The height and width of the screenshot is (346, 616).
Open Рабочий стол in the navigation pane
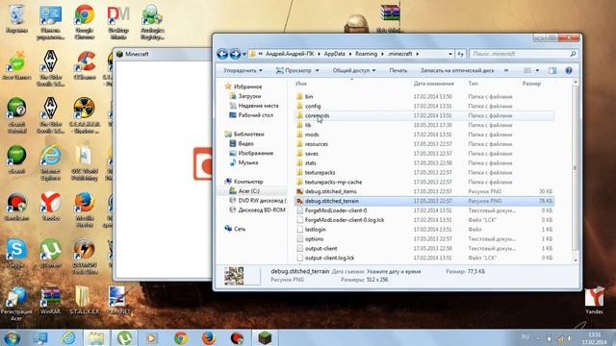[x=256, y=115]
